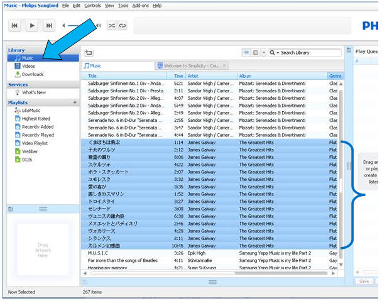Open the LikeMusic playlist
382x301 pixels.
point(43,111)
